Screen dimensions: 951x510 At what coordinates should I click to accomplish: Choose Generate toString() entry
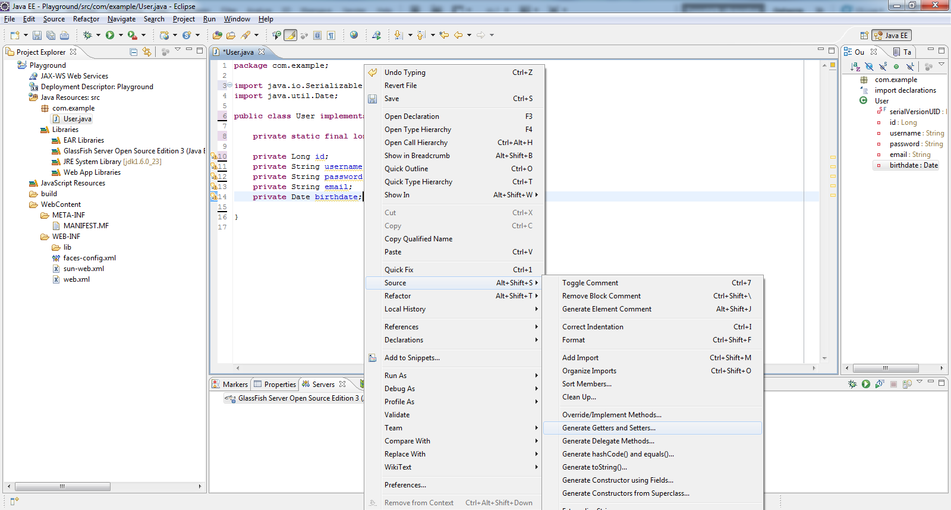click(x=653, y=467)
